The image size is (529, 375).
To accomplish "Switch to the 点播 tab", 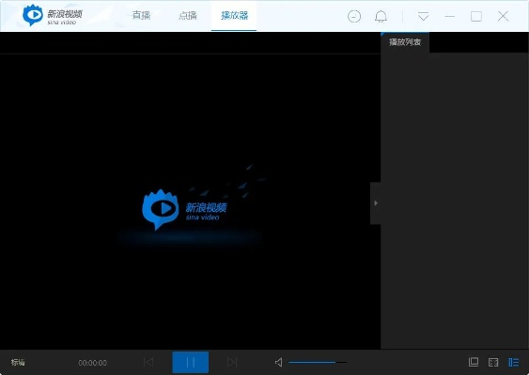I will click(x=188, y=16).
